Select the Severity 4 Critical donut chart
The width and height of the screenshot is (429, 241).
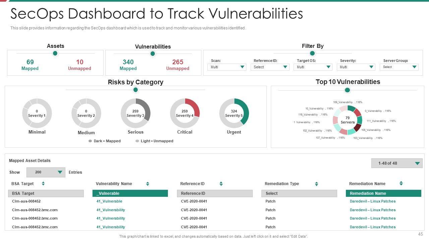pyautogui.click(x=185, y=113)
